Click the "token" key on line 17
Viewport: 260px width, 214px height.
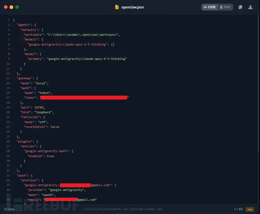[30, 98]
